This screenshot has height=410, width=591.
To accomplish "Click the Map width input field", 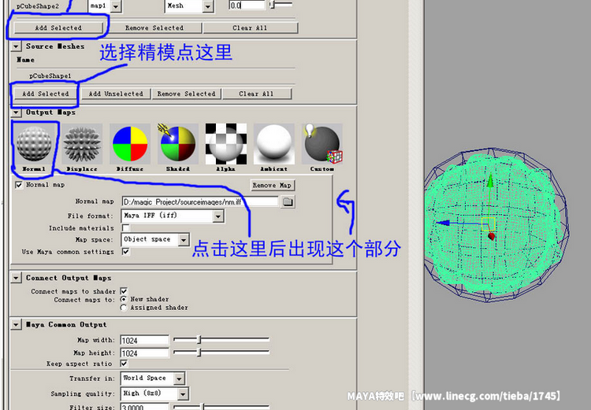I will 144,340.
